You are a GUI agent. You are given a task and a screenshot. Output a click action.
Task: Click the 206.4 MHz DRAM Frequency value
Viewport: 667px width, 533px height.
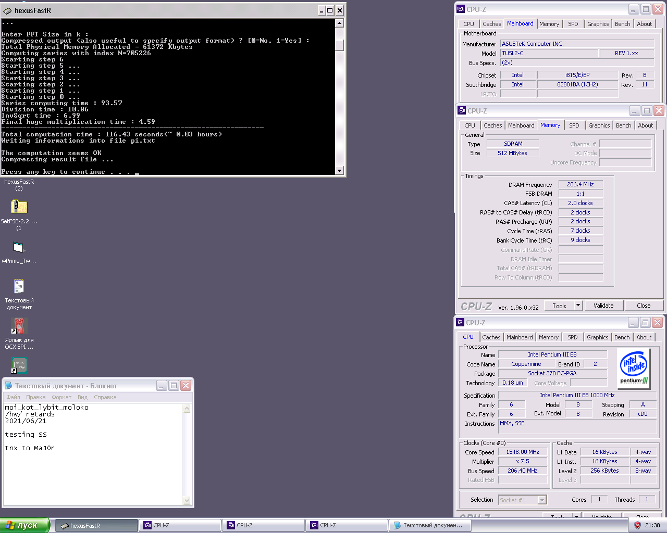580,184
